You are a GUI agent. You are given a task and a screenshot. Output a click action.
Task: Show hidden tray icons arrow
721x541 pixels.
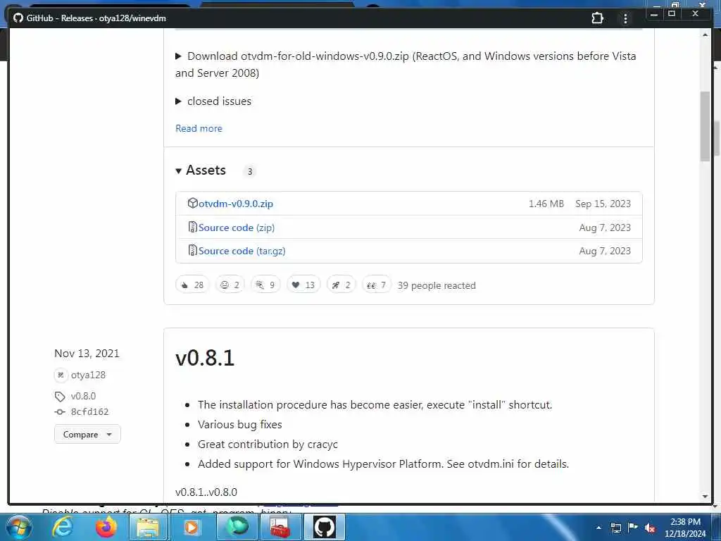598,528
